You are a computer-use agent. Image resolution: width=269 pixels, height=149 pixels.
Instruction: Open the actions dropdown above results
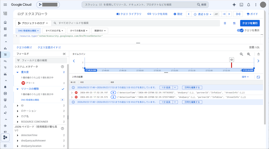245,77
